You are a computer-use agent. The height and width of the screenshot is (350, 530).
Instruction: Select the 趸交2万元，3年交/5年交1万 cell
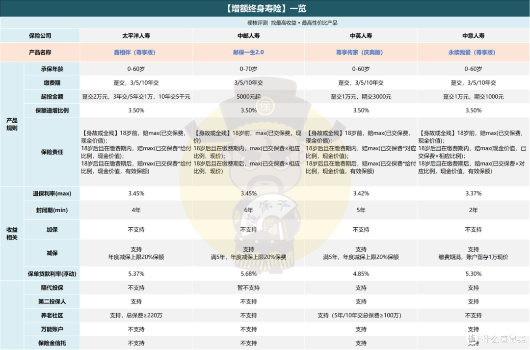tap(136, 97)
